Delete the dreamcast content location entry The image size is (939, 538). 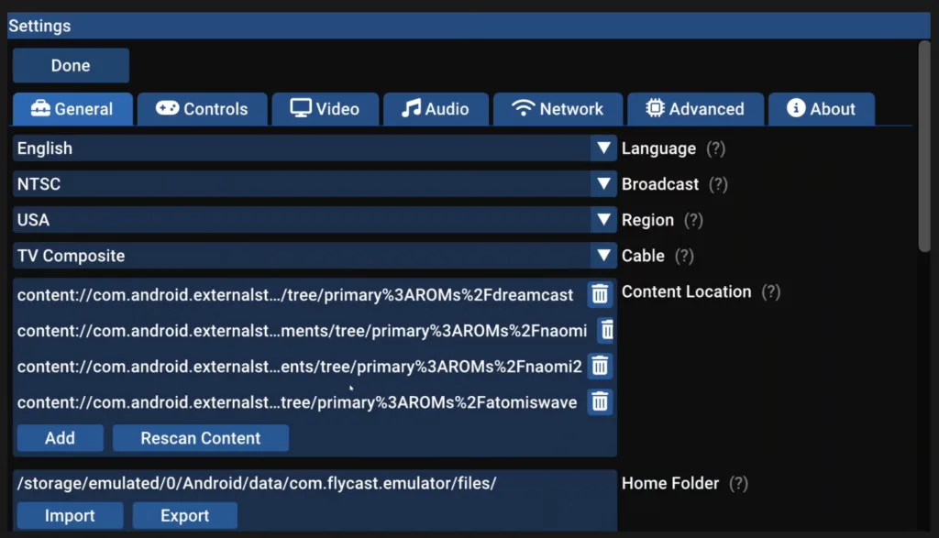coord(600,294)
